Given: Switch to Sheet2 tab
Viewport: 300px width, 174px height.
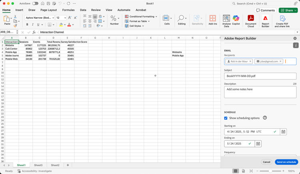Looking at the screenshot, I should pos(55,165).
